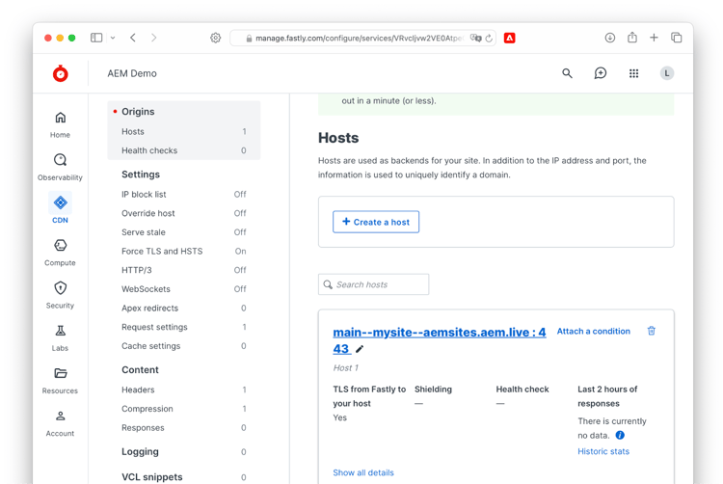
Task: Select Hosts menu item
Action: coord(183,131)
